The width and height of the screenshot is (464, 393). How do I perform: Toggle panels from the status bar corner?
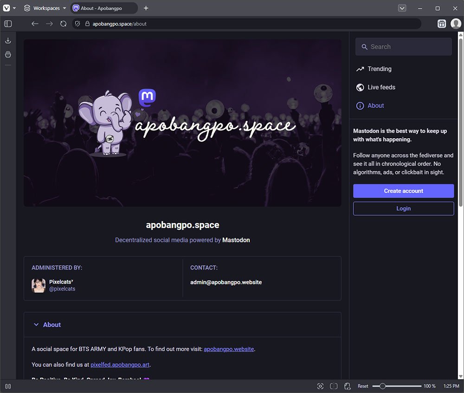click(x=8, y=386)
